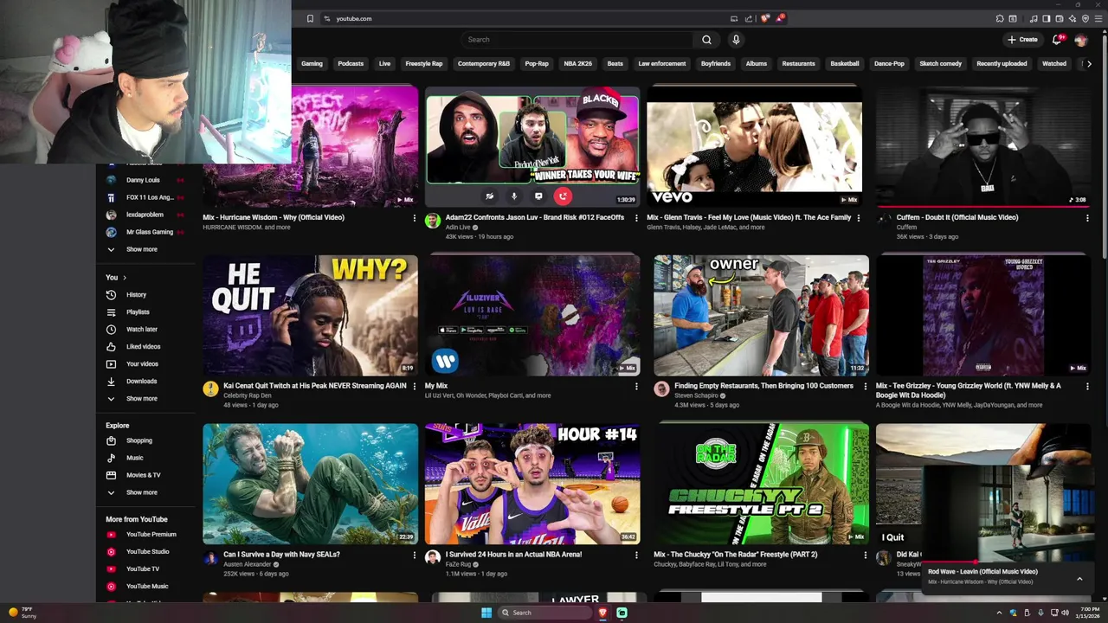Open the Navy SEALs underwater thumbnail
The image size is (1108, 623).
(x=310, y=484)
